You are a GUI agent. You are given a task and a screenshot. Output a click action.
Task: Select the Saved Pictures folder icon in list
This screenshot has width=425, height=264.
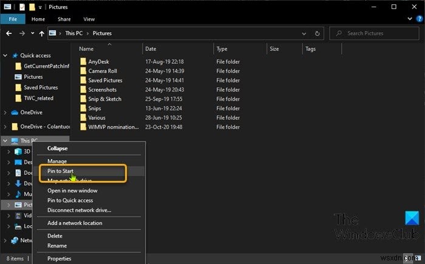pyautogui.click(x=83, y=80)
